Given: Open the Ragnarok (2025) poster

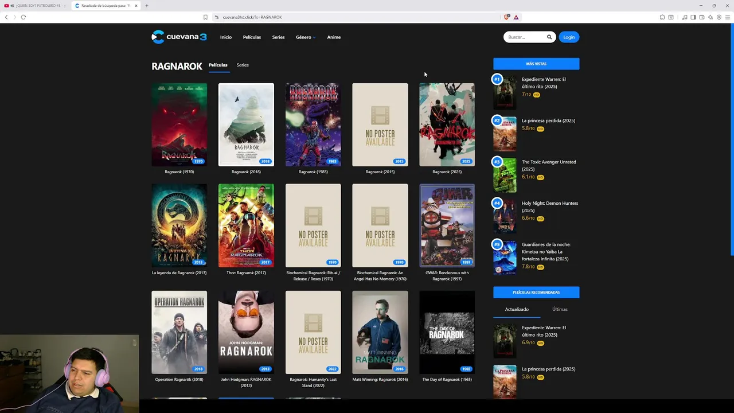Looking at the screenshot, I should [x=447, y=124].
